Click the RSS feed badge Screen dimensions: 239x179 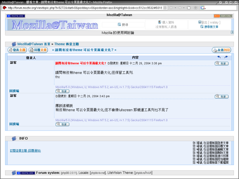pyautogui.click(x=216, y=16)
